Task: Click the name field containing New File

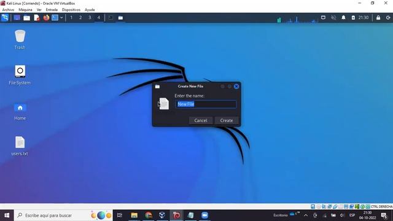Action: [206, 104]
